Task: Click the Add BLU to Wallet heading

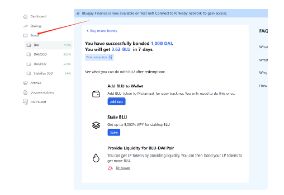Action: [125, 86]
